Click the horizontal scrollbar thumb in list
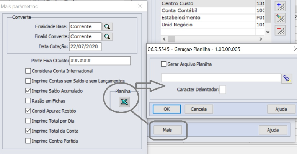Screen dimensions: 297x154 [171, 39]
